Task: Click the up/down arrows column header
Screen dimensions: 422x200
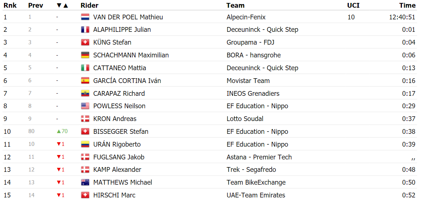Action: tap(63, 5)
